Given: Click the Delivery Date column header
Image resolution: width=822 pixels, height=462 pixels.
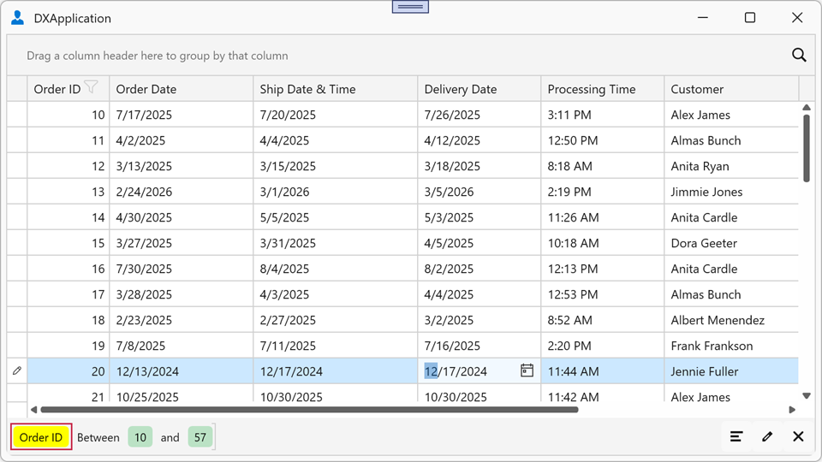Looking at the screenshot, I should 479,89.
